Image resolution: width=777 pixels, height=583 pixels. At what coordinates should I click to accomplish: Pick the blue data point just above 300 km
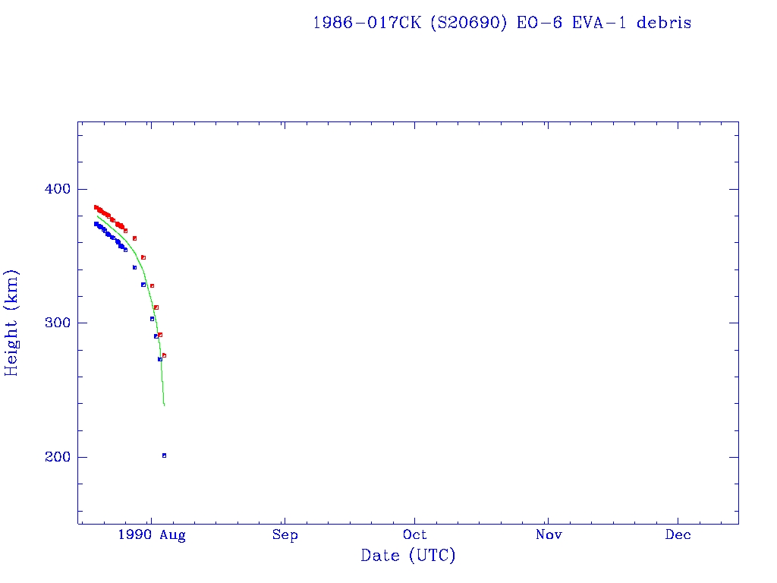coord(152,319)
